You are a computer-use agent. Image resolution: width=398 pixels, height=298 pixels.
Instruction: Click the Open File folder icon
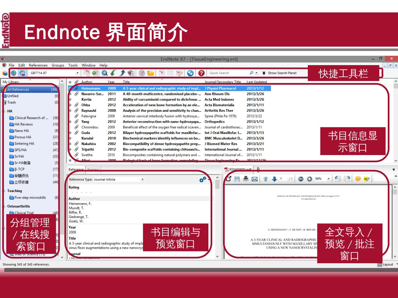[151, 73]
